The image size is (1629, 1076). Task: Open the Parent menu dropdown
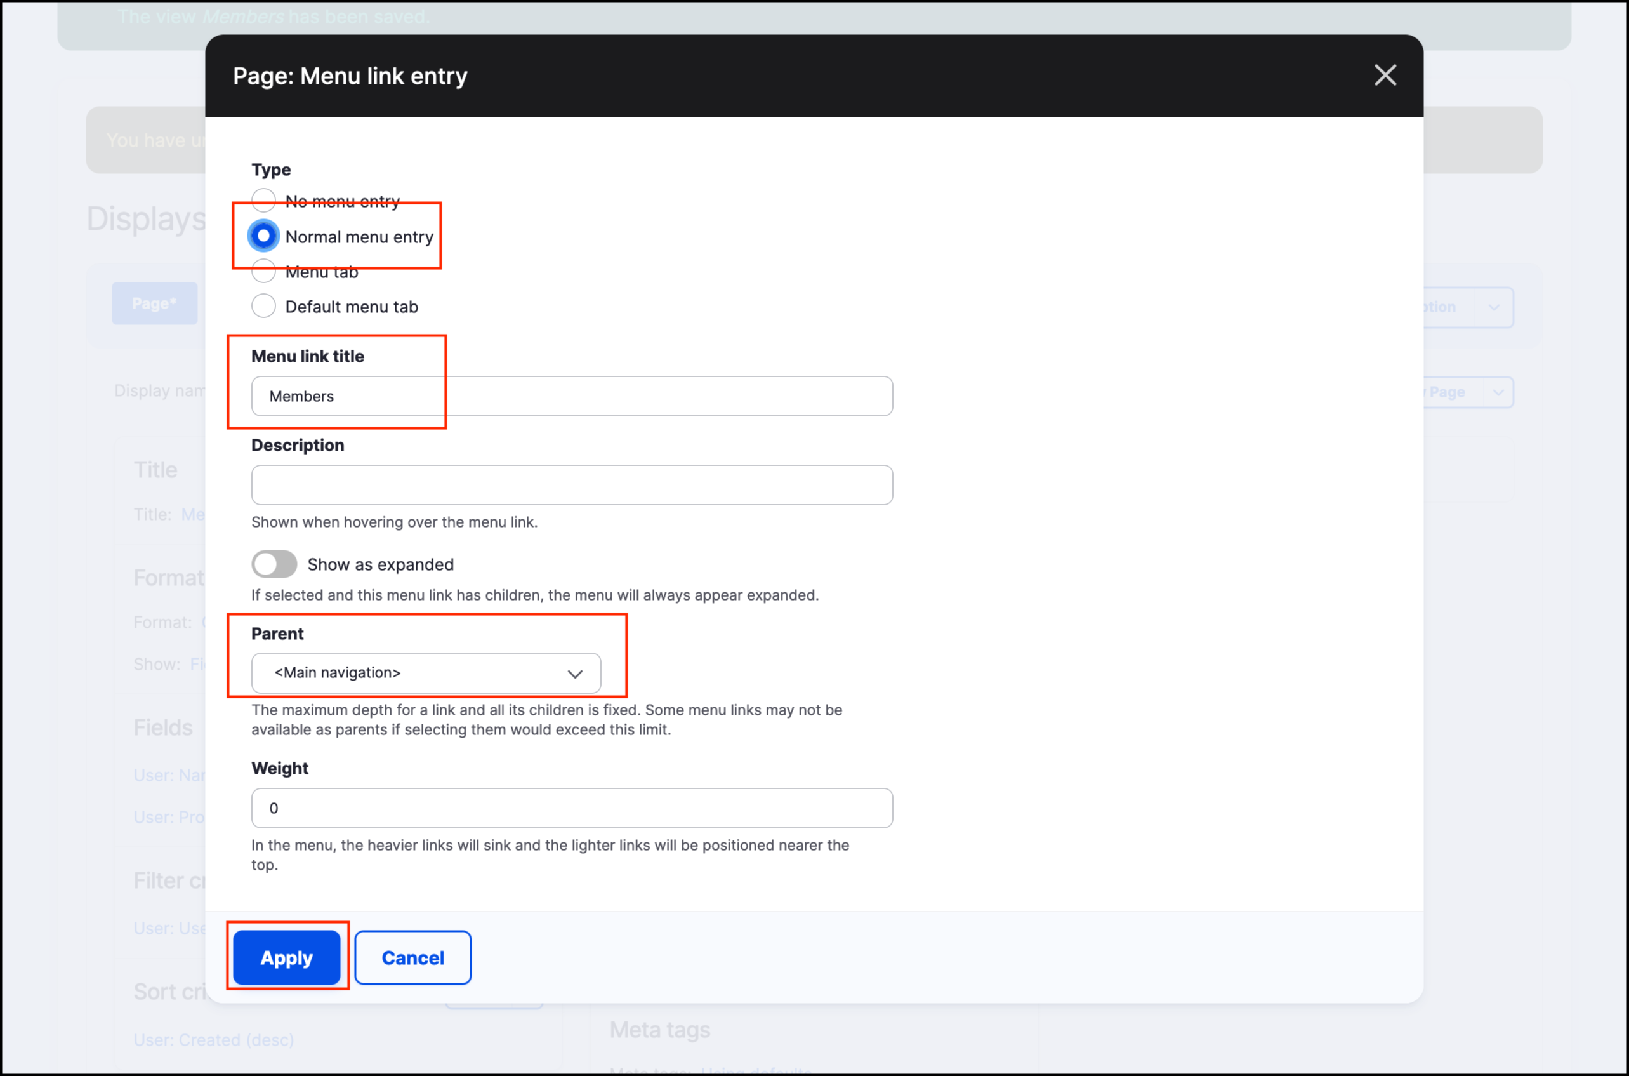(x=425, y=673)
